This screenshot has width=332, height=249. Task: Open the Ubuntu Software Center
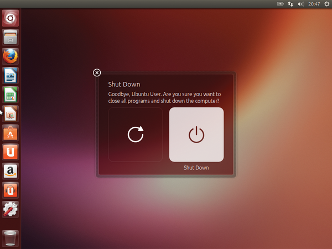[10, 133]
